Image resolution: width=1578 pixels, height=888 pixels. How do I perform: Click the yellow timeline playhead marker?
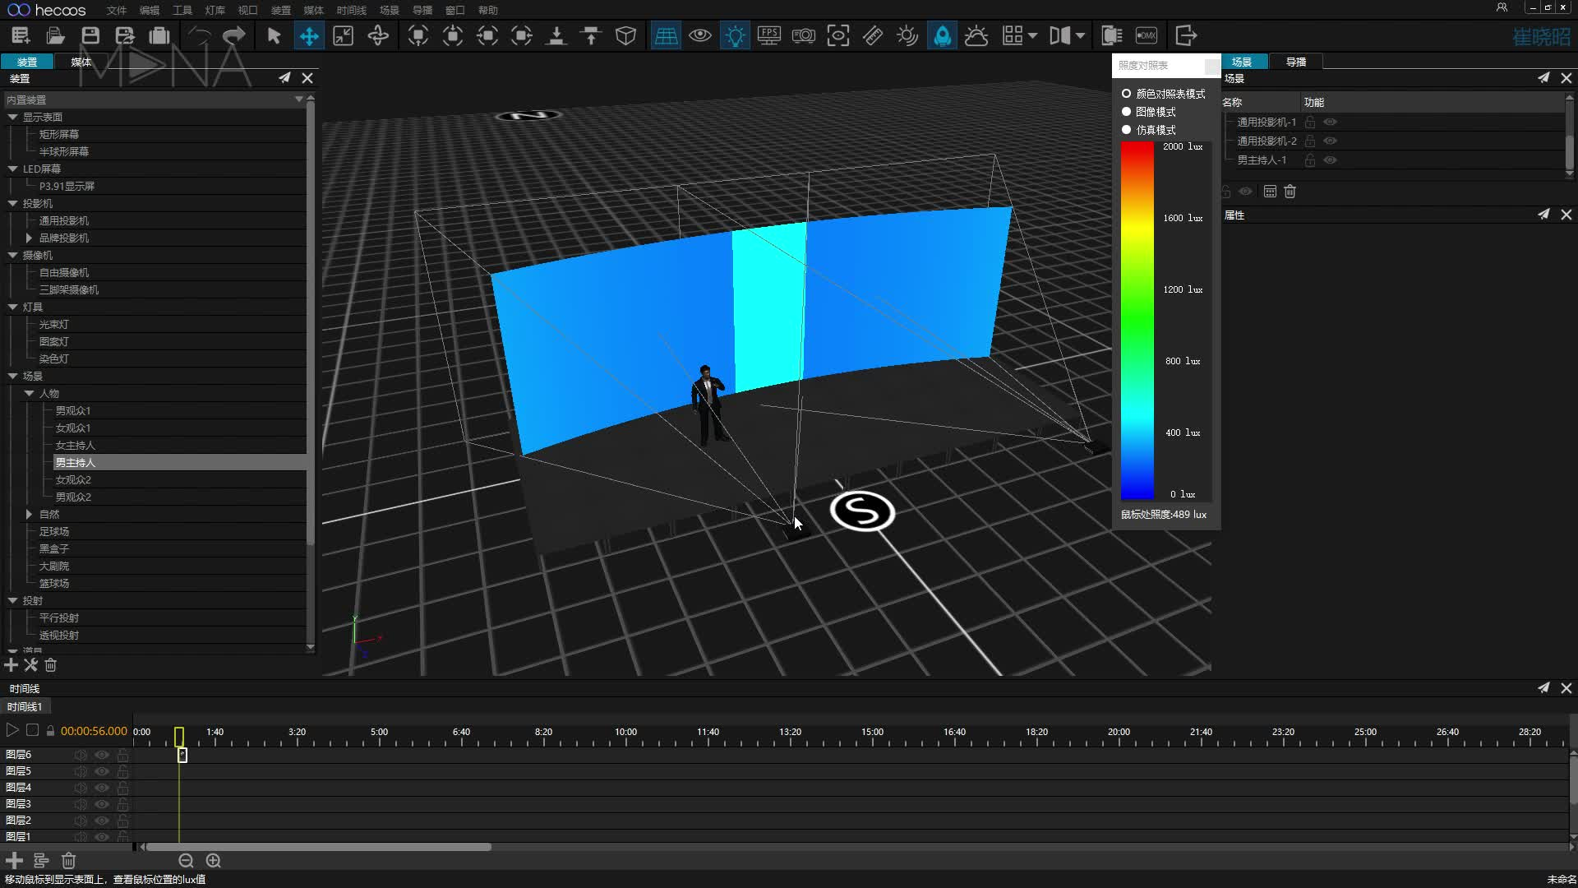(x=179, y=736)
